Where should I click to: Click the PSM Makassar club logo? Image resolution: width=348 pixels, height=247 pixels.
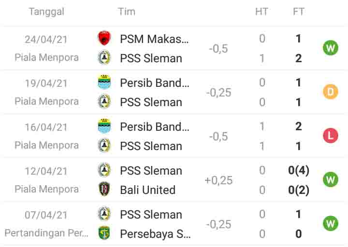tap(103, 39)
